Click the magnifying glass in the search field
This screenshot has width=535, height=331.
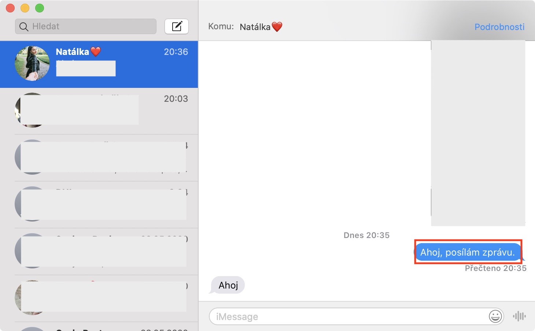23,26
